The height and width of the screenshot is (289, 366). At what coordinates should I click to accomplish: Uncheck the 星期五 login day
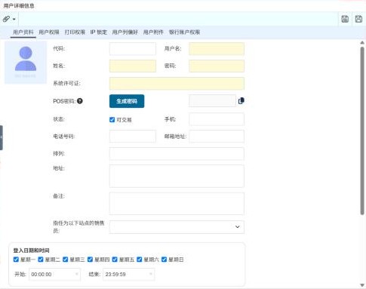115,260
